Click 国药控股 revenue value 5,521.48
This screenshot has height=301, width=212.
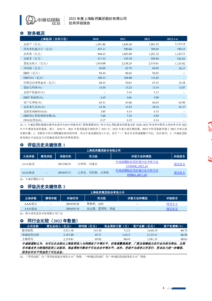click(x=69, y=230)
